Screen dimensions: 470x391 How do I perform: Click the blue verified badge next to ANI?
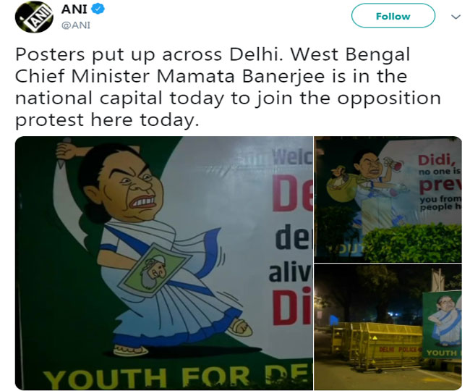click(98, 9)
